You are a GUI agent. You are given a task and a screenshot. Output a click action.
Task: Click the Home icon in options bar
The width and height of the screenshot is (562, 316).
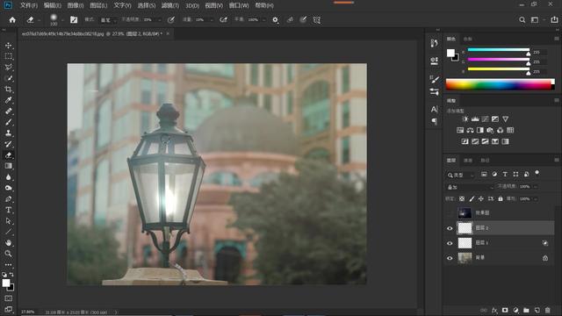pyautogui.click(x=12, y=20)
